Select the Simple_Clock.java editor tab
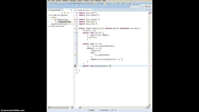 83,10
